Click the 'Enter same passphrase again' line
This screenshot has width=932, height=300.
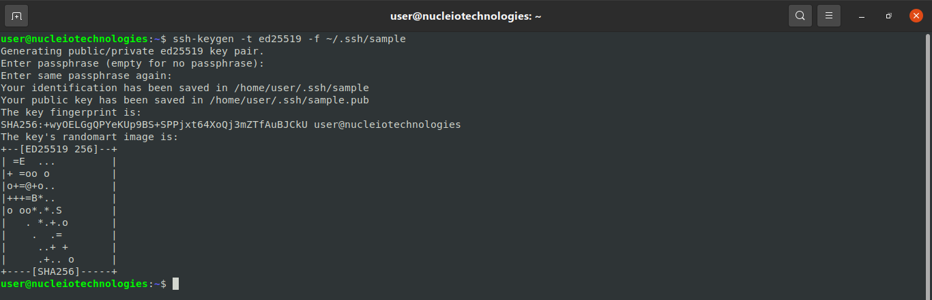click(x=87, y=76)
